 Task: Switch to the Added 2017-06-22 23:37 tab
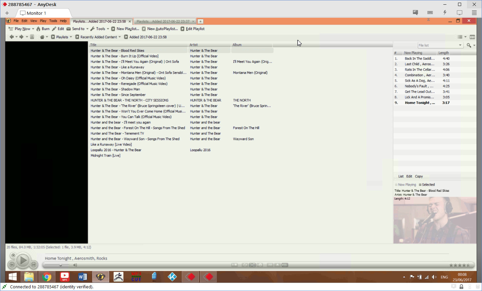pos(163,21)
